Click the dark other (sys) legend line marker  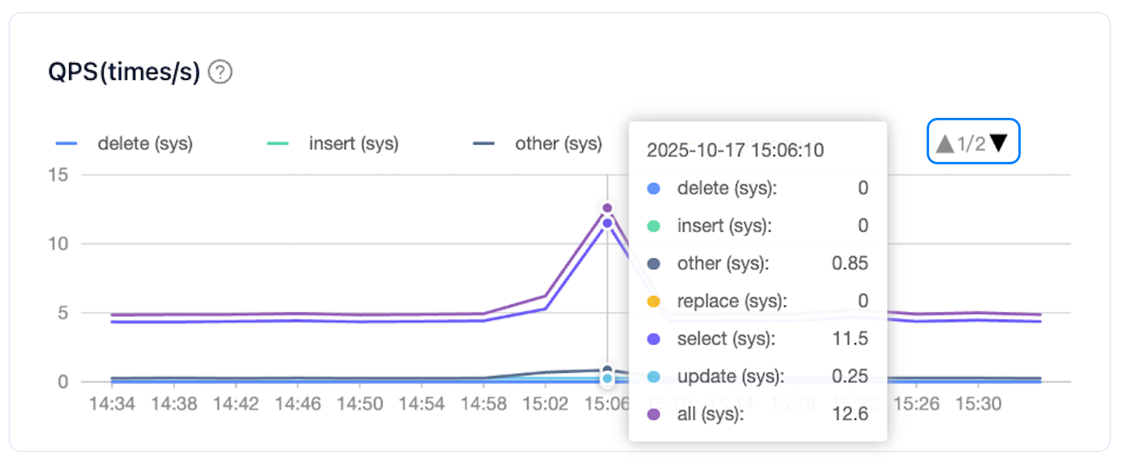[x=484, y=143]
